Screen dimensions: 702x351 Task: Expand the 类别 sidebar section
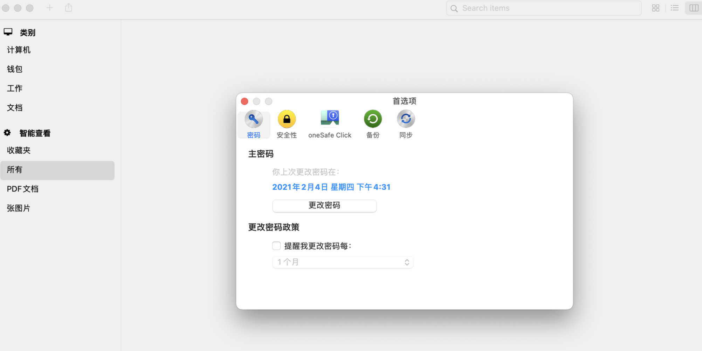(x=27, y=33)
